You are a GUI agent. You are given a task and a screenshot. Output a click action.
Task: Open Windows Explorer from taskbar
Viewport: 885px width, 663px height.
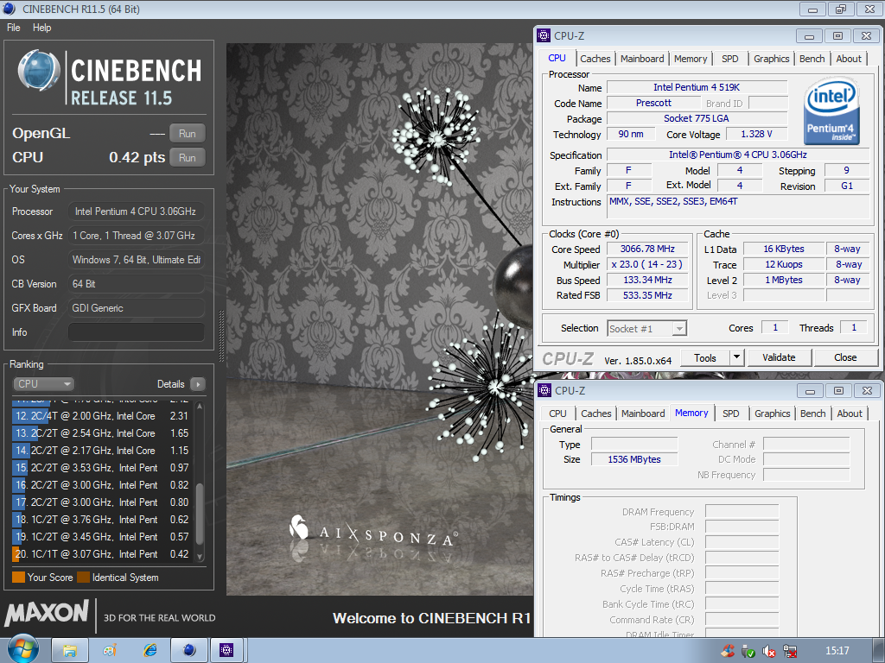[69, 651]
